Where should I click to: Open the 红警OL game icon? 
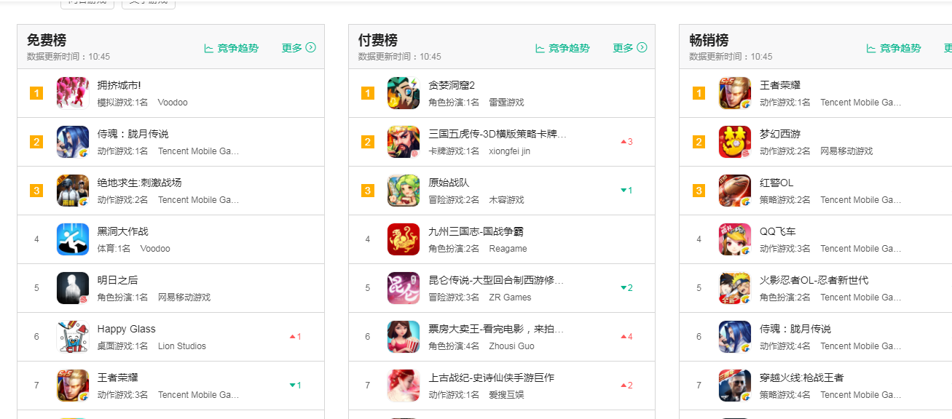click(735, 191)
